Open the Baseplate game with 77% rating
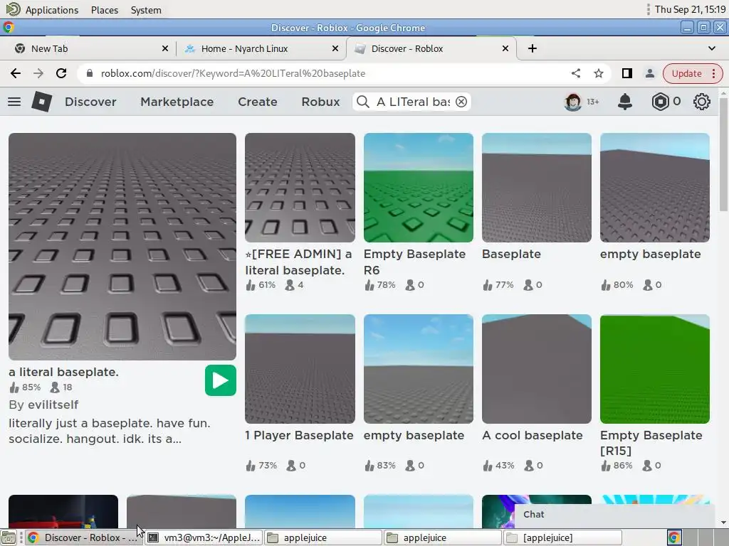 pos(537,188)
